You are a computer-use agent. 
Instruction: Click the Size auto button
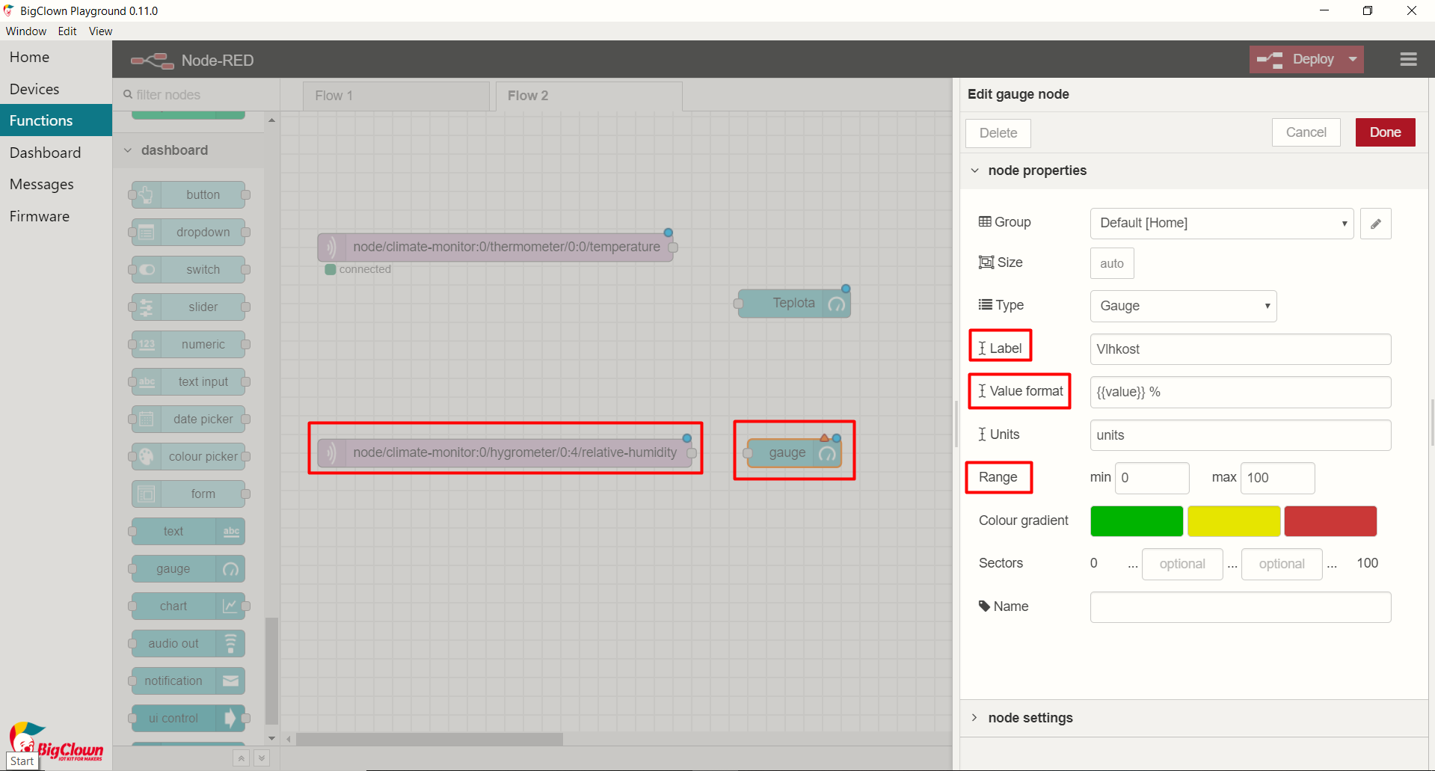[1112, 263]
